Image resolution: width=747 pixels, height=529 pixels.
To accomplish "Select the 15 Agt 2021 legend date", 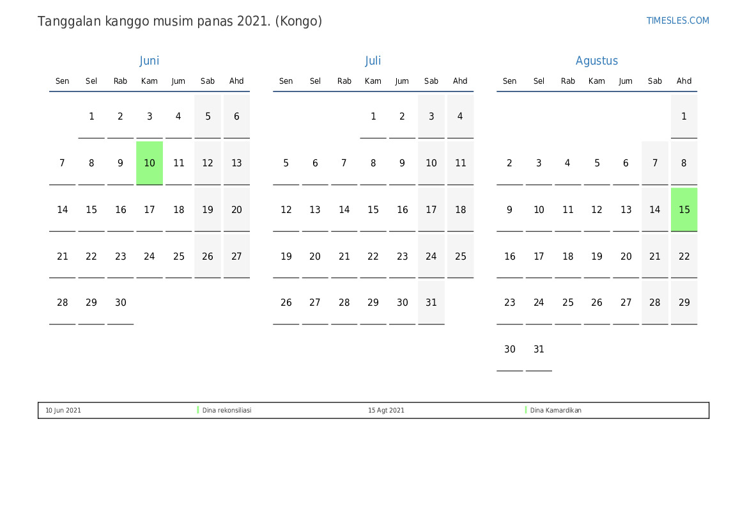I will [x=386, y=411].
